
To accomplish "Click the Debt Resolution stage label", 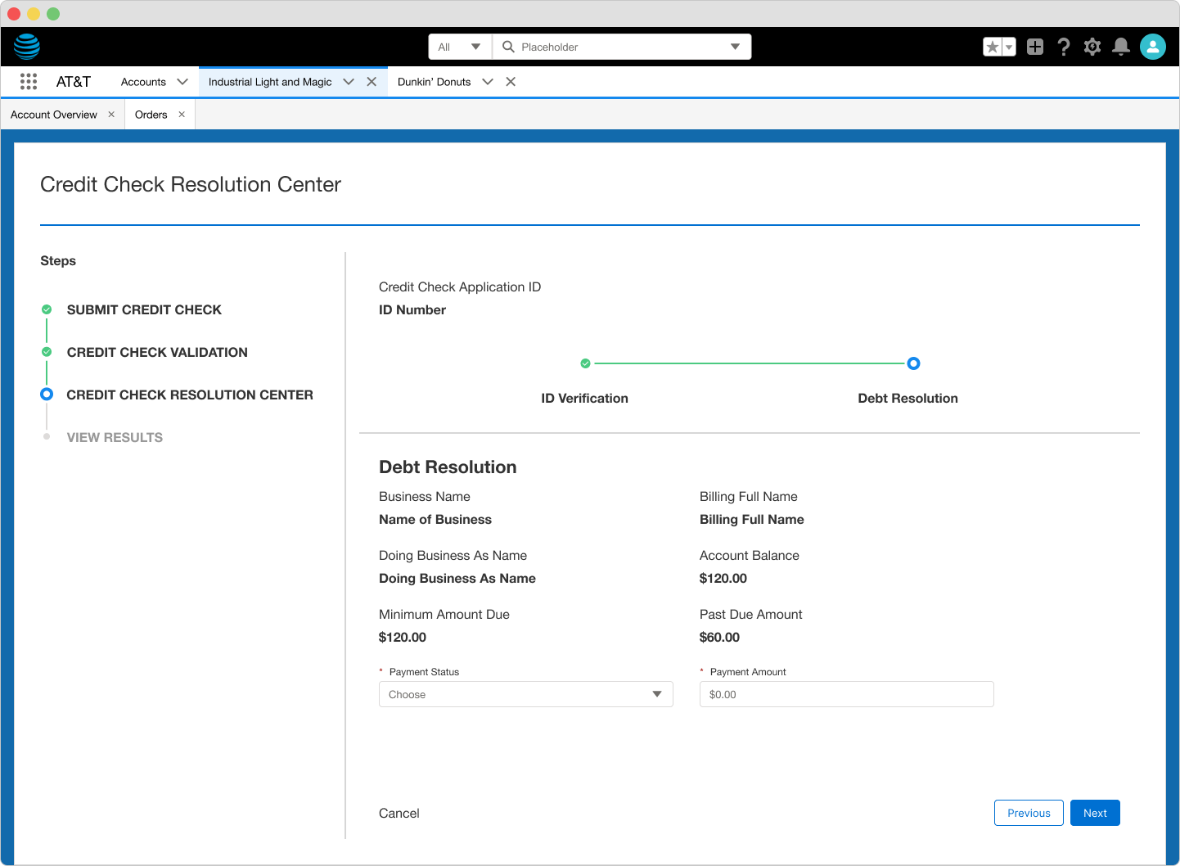I will click(908, 398).
